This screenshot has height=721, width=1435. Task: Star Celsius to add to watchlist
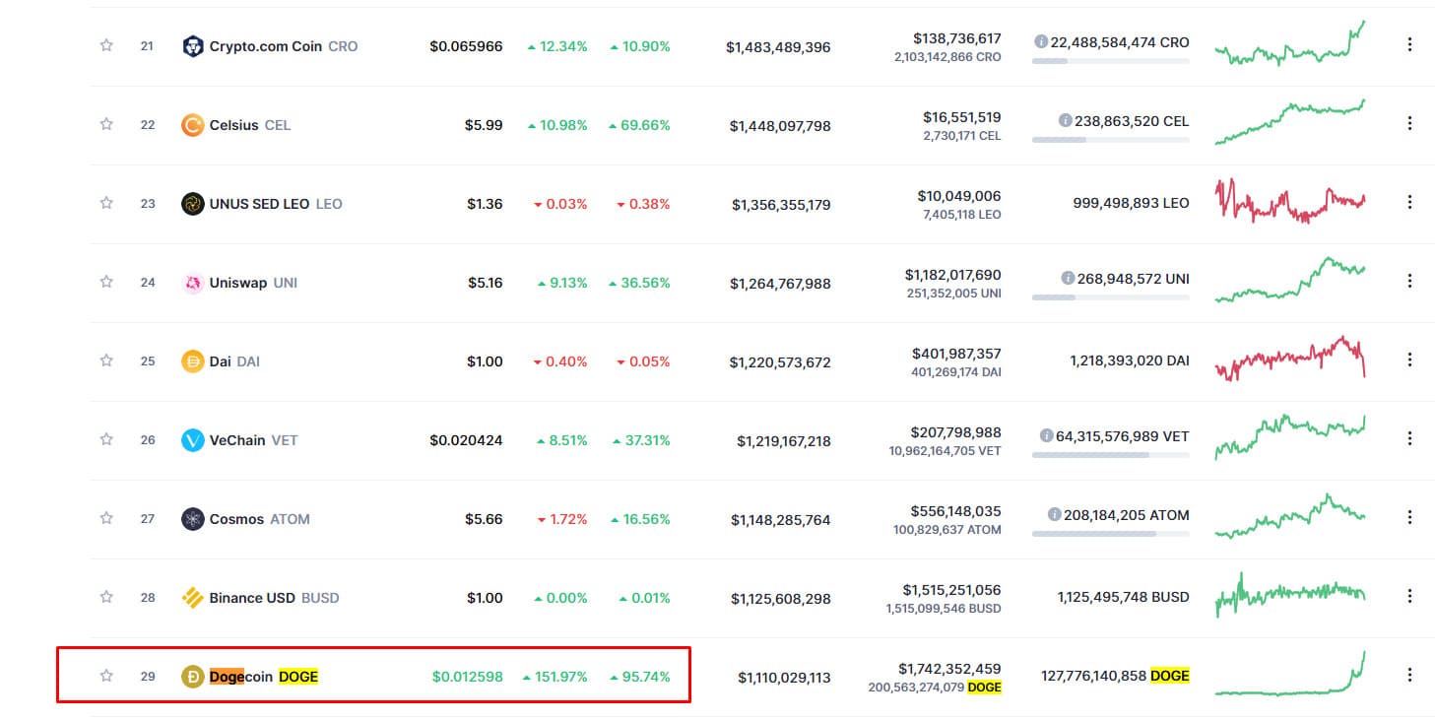pyautogui.click(x=106, y=124)
